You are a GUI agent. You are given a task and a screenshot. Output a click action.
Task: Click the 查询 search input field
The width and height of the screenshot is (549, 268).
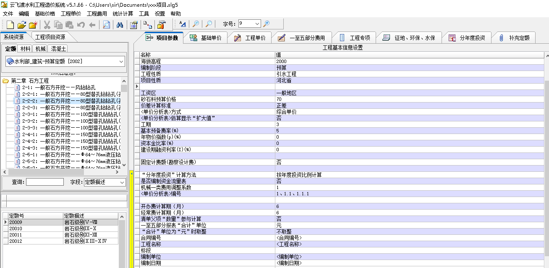(x=44, y=182)
